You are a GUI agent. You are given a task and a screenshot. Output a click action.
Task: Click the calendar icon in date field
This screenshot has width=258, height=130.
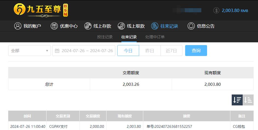pos(57,51)
